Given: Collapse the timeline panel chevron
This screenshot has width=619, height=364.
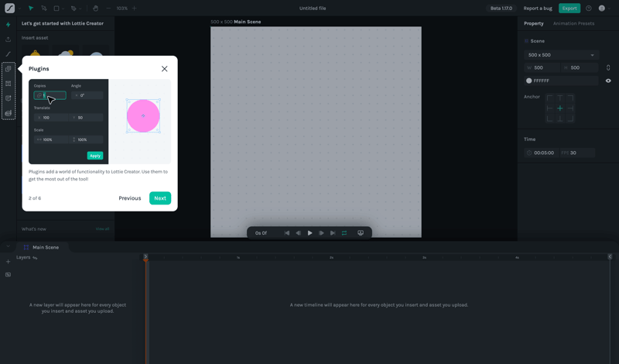Looking at the screenshot, I should click(8, 246).
